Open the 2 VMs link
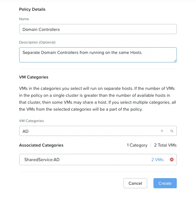The height and width of the screenshot is (198, 196). pyautogui.click(x=157, y=160)
